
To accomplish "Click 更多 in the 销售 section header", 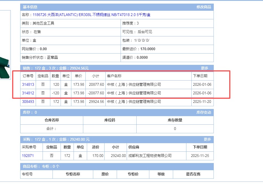I will [x=205, y=68].
